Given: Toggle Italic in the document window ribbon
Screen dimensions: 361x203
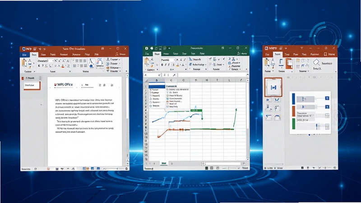Looking at the screenshot, I should pos(43,66).
